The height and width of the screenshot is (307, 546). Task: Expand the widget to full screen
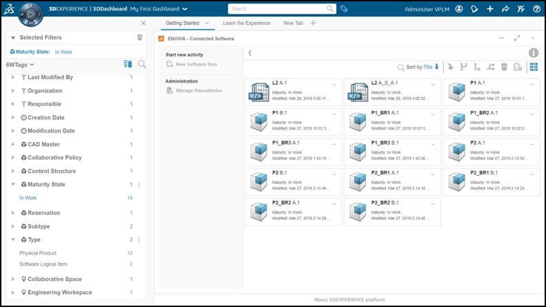pos(517,38)
